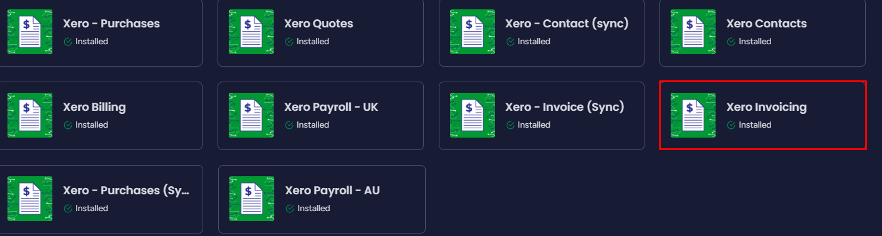Image resolution: width=882 pixels, height=236 pixels.
Task: Open the Xero Invoicing title
Action: coord(767,107)
